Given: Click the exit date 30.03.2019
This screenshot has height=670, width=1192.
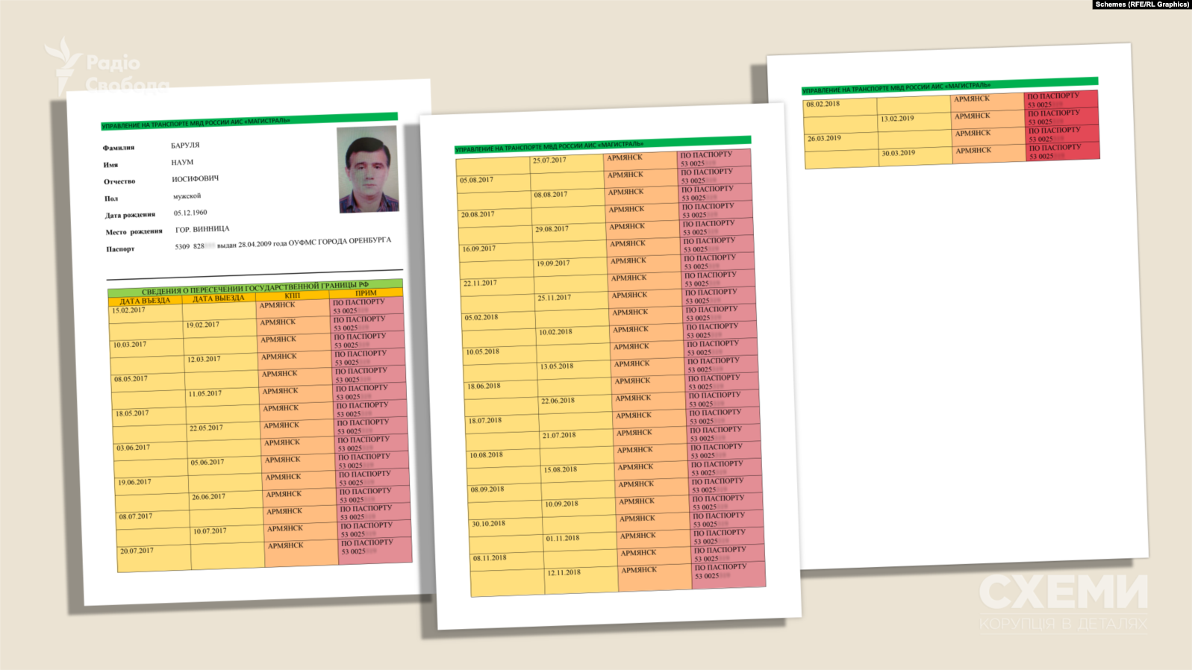Looking at the screenshot, I should tap(898, 153).
